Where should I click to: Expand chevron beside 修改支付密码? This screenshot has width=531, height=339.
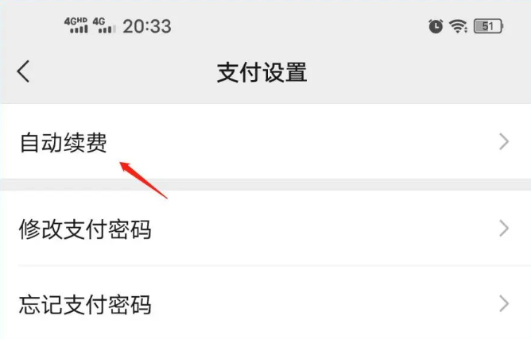pos(504,229)
